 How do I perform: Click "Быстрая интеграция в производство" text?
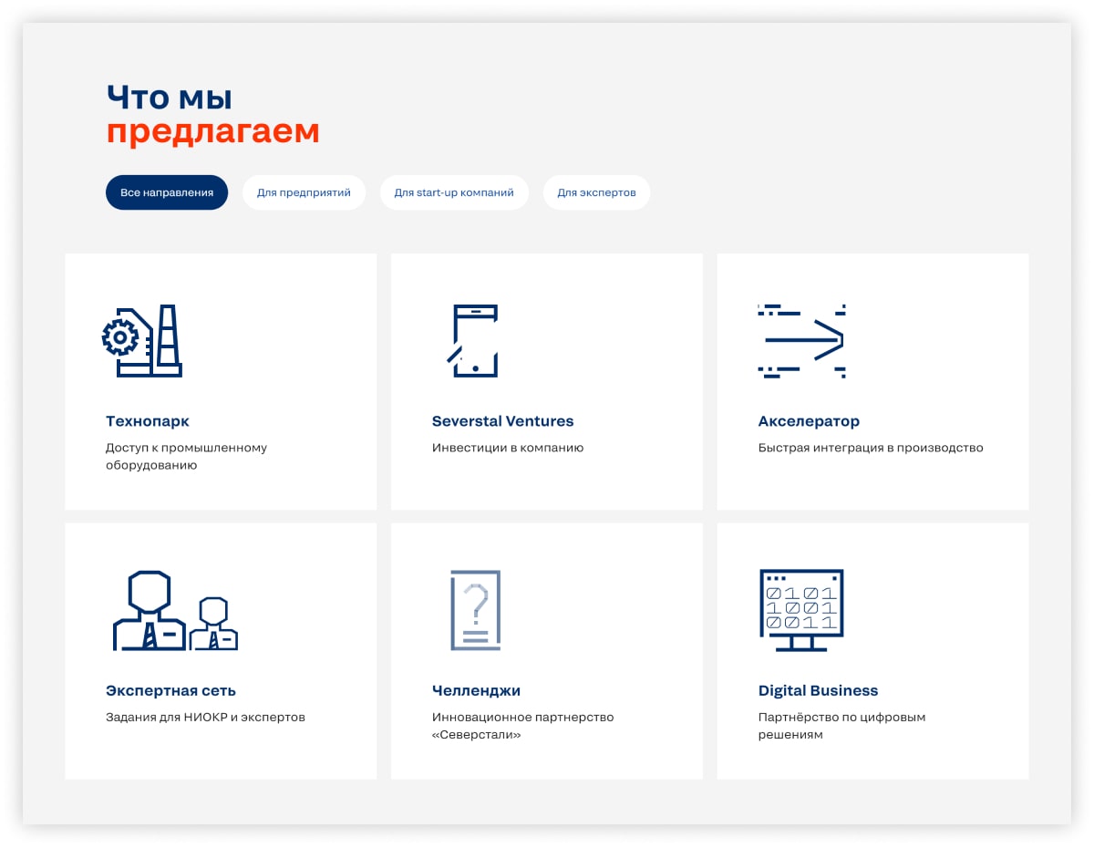(871, 448)
